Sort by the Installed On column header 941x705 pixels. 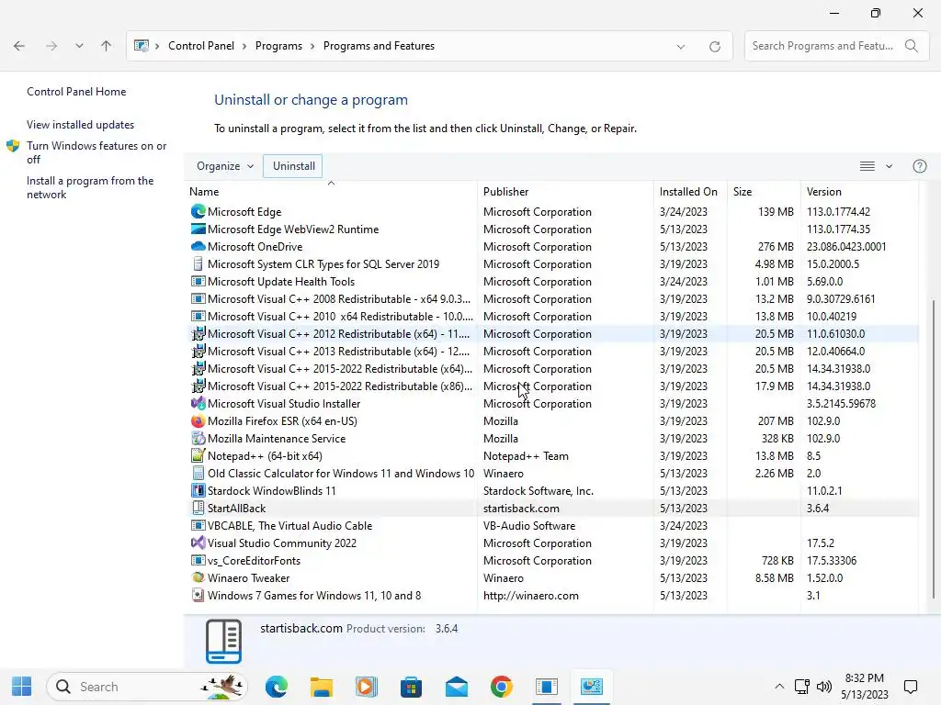pyautogui.click(x=690, y=192)
